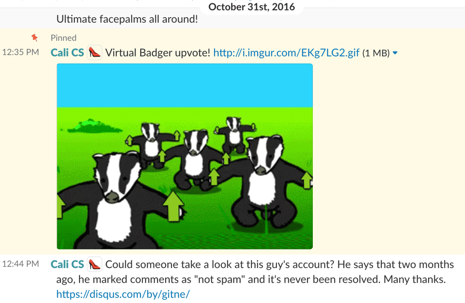
Task: Open the dancing badgers GIF thumbnail
Action: [x=185, y=156]
